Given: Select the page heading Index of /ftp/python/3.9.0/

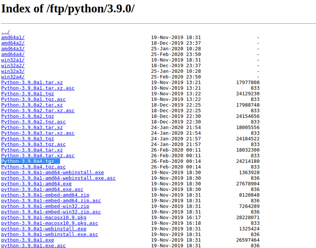Looking at the screenshot, I should tap(68, 9).
